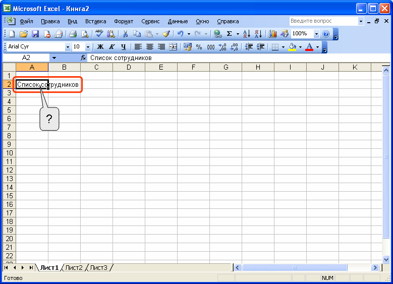Insert hyperlink with the globe icon
This screenshot has height=284, width=393.
[217, 34]
